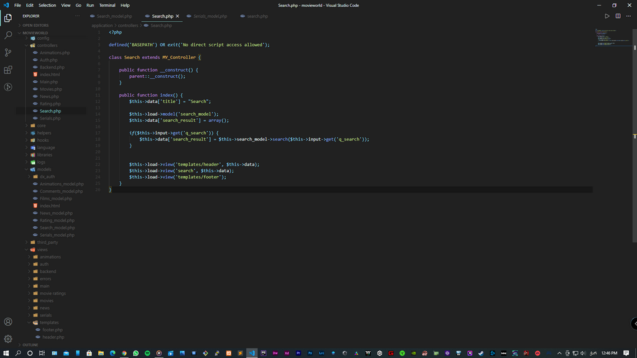Click the editor vertical scrollbar
637x358 pixels.
coord(635,134)
